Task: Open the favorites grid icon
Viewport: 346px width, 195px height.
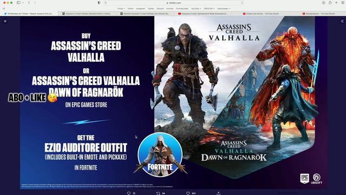Action: [x=4, y=9]
